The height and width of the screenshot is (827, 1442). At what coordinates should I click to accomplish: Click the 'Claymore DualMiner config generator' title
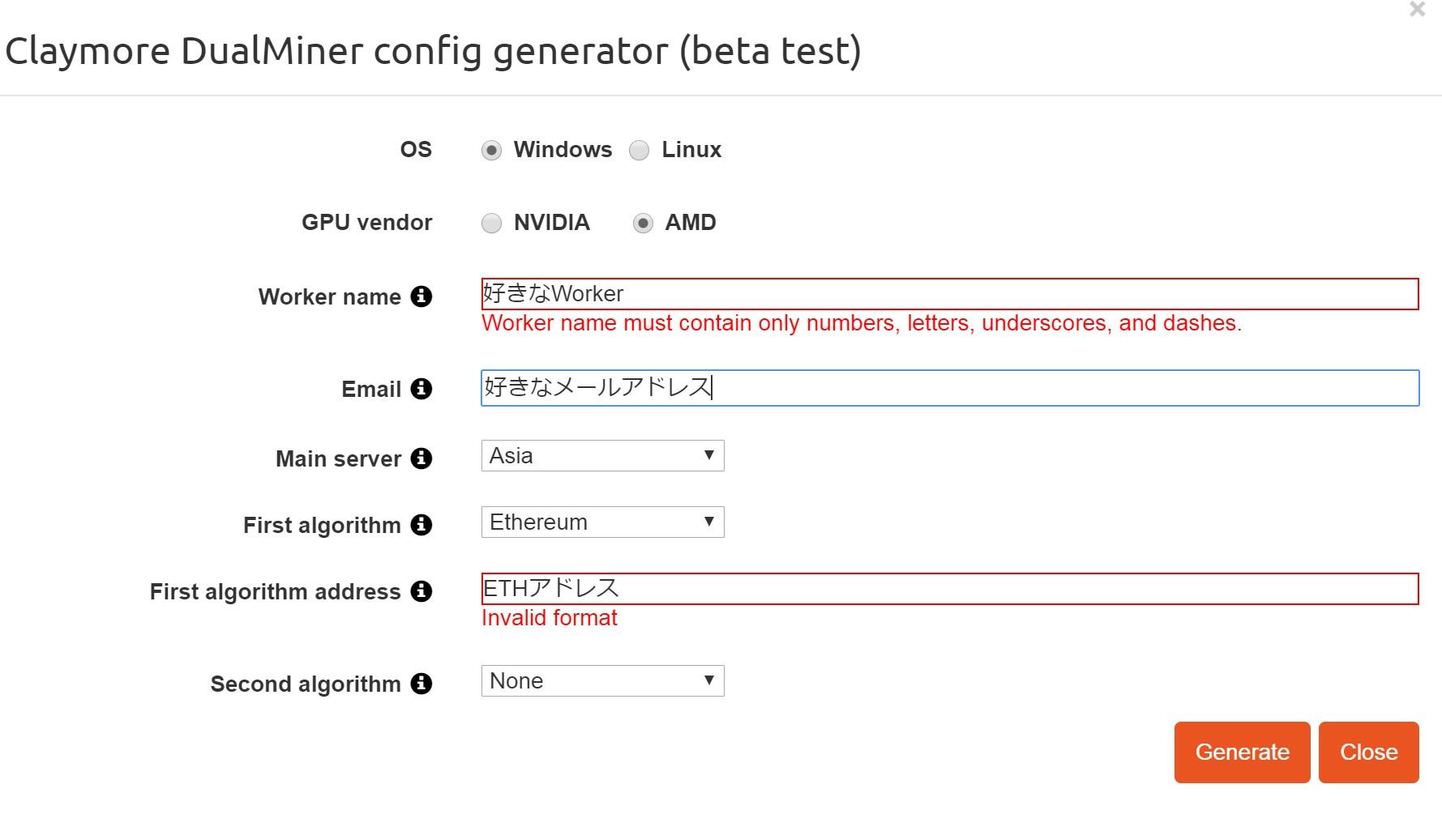coord(433,51)
